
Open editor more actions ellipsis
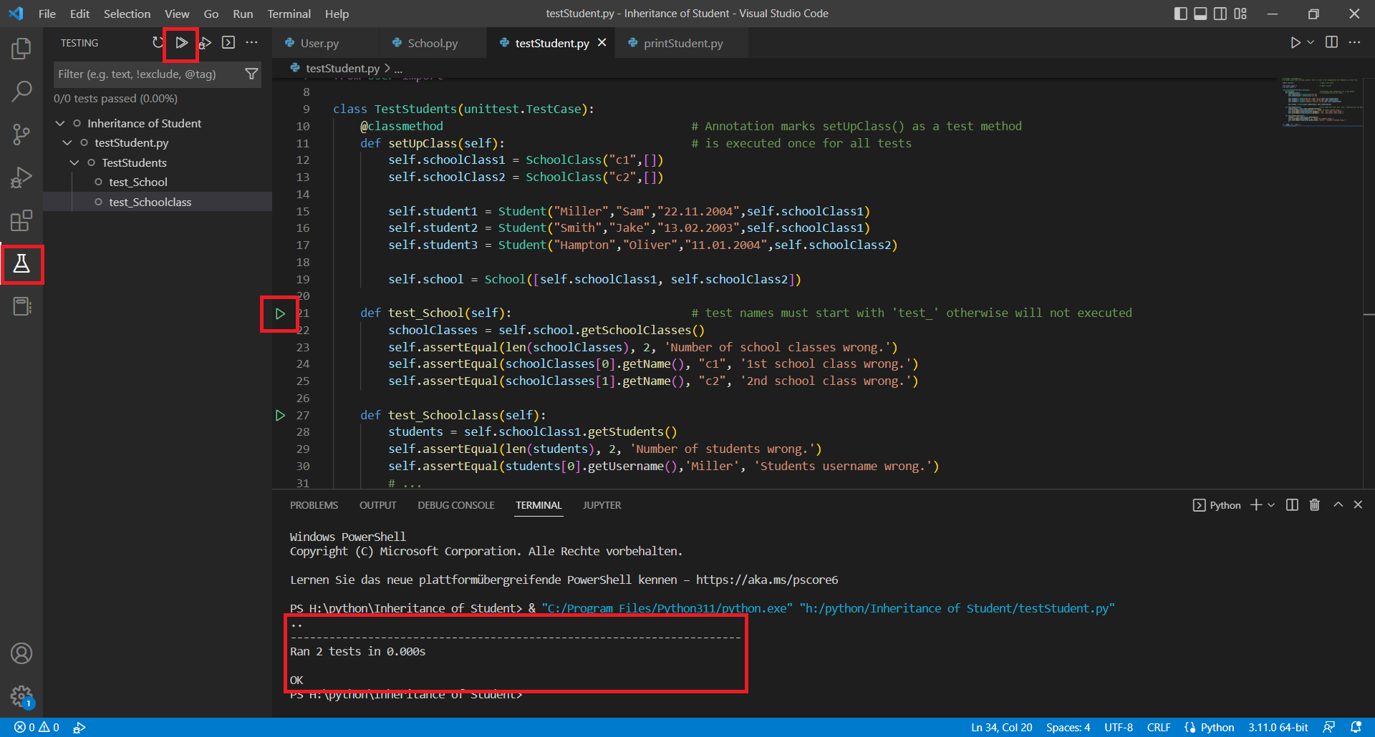tap(1354, 43)
